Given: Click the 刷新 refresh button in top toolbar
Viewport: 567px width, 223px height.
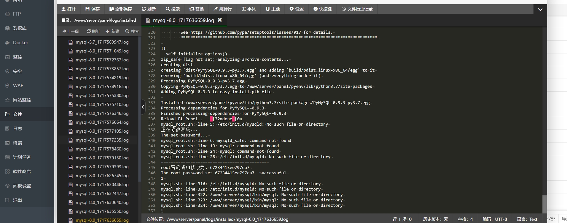Looking at the screenshot, I should coord(149,9).
